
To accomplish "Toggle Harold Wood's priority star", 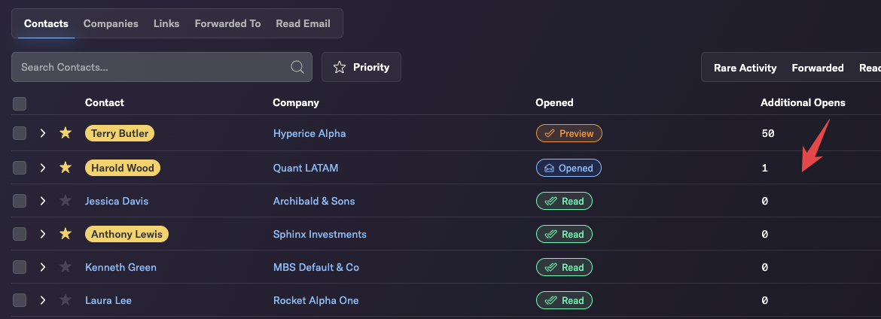I will (x=66, y=167).
